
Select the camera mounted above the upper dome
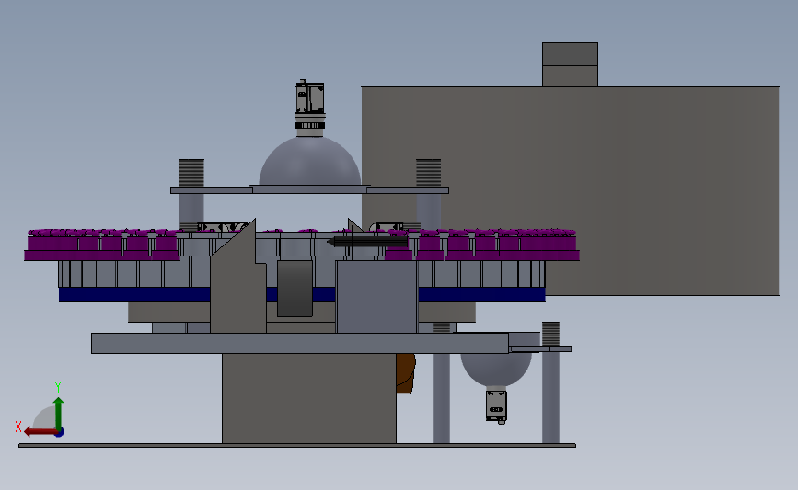pos(309,108)
